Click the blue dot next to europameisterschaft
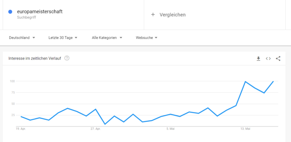 coord(10,12)
